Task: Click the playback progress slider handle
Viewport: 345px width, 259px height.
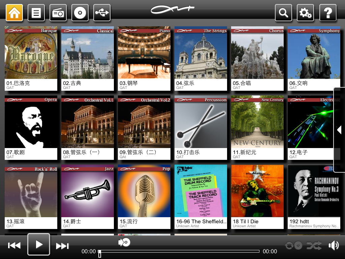Action: (x=100, y=254)
